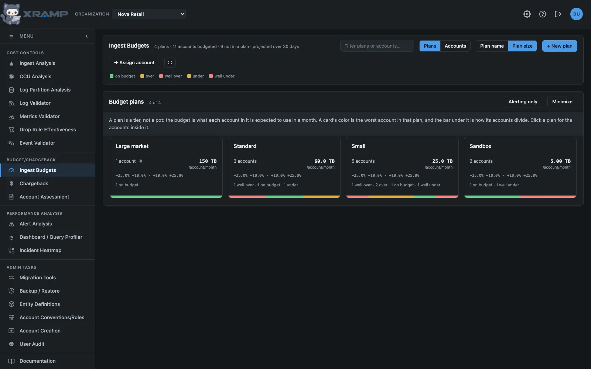The width and height of the screenshot is (591, 369).
Task: Click the Assign account button
Action: pos(134,63)
